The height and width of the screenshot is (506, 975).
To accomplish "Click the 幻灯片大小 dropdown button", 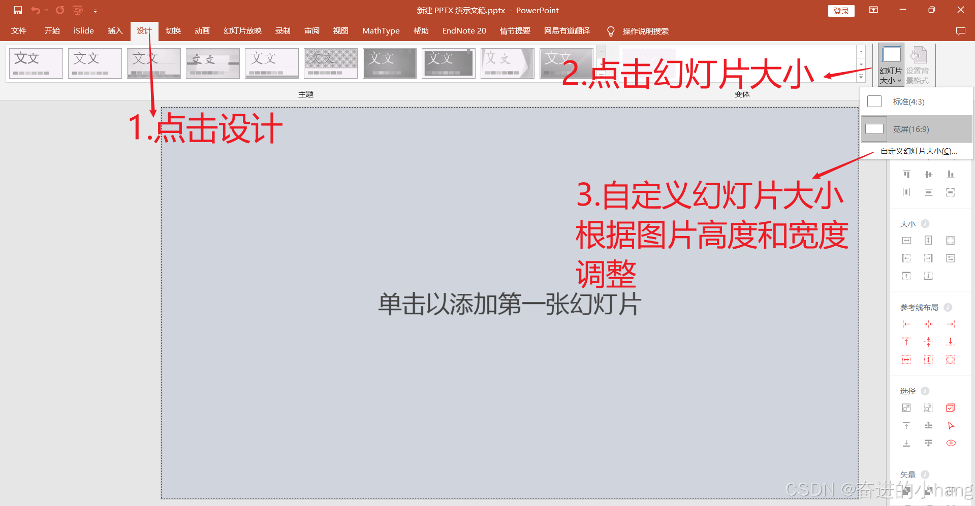I will pyautogui.click(x=891, y=65).
